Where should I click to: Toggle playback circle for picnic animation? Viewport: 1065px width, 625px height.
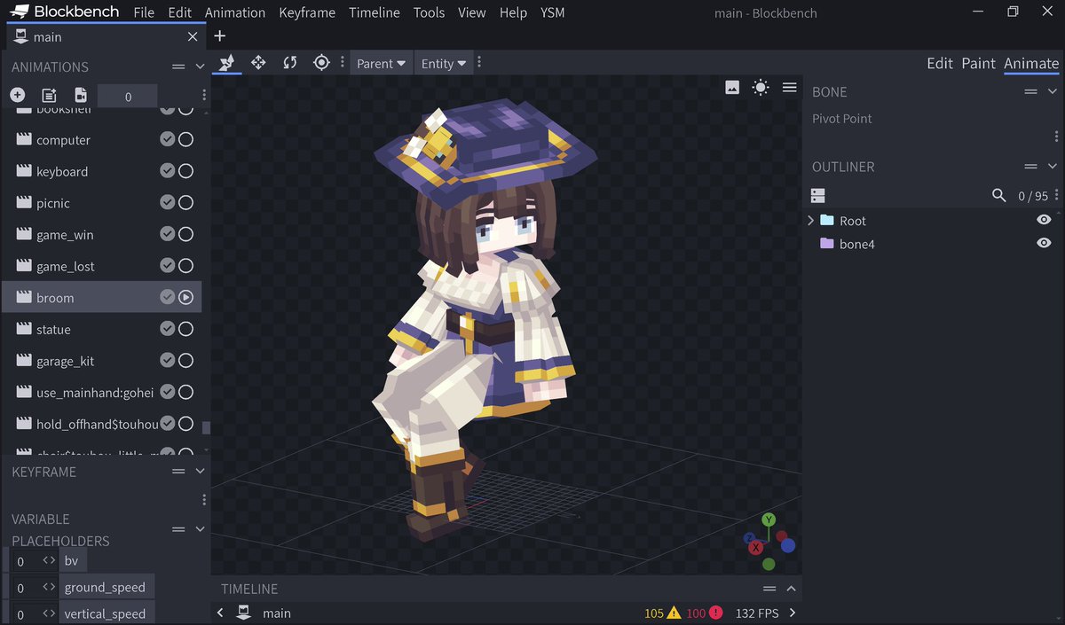click(x=185, y=203)
